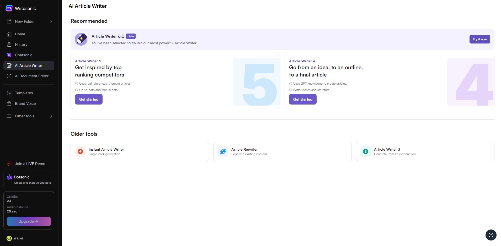Click the Writesonic logo icon
This screenshot has height=246, width=501.
tap(9, 8)
